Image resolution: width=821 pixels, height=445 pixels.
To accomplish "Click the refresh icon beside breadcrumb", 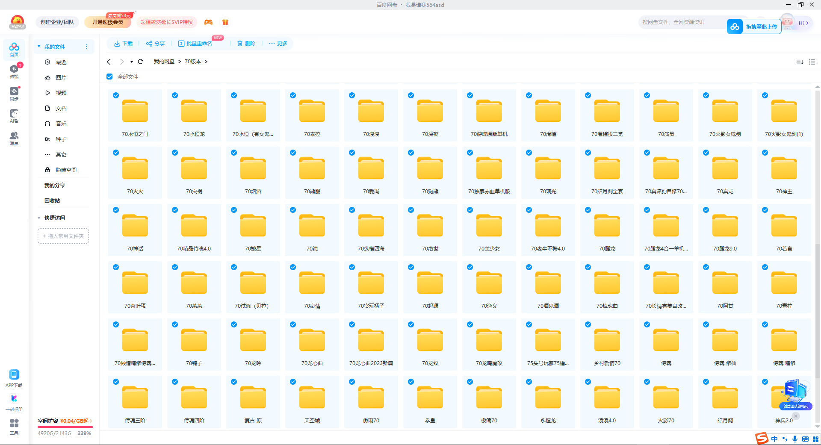I will [141, 62].
